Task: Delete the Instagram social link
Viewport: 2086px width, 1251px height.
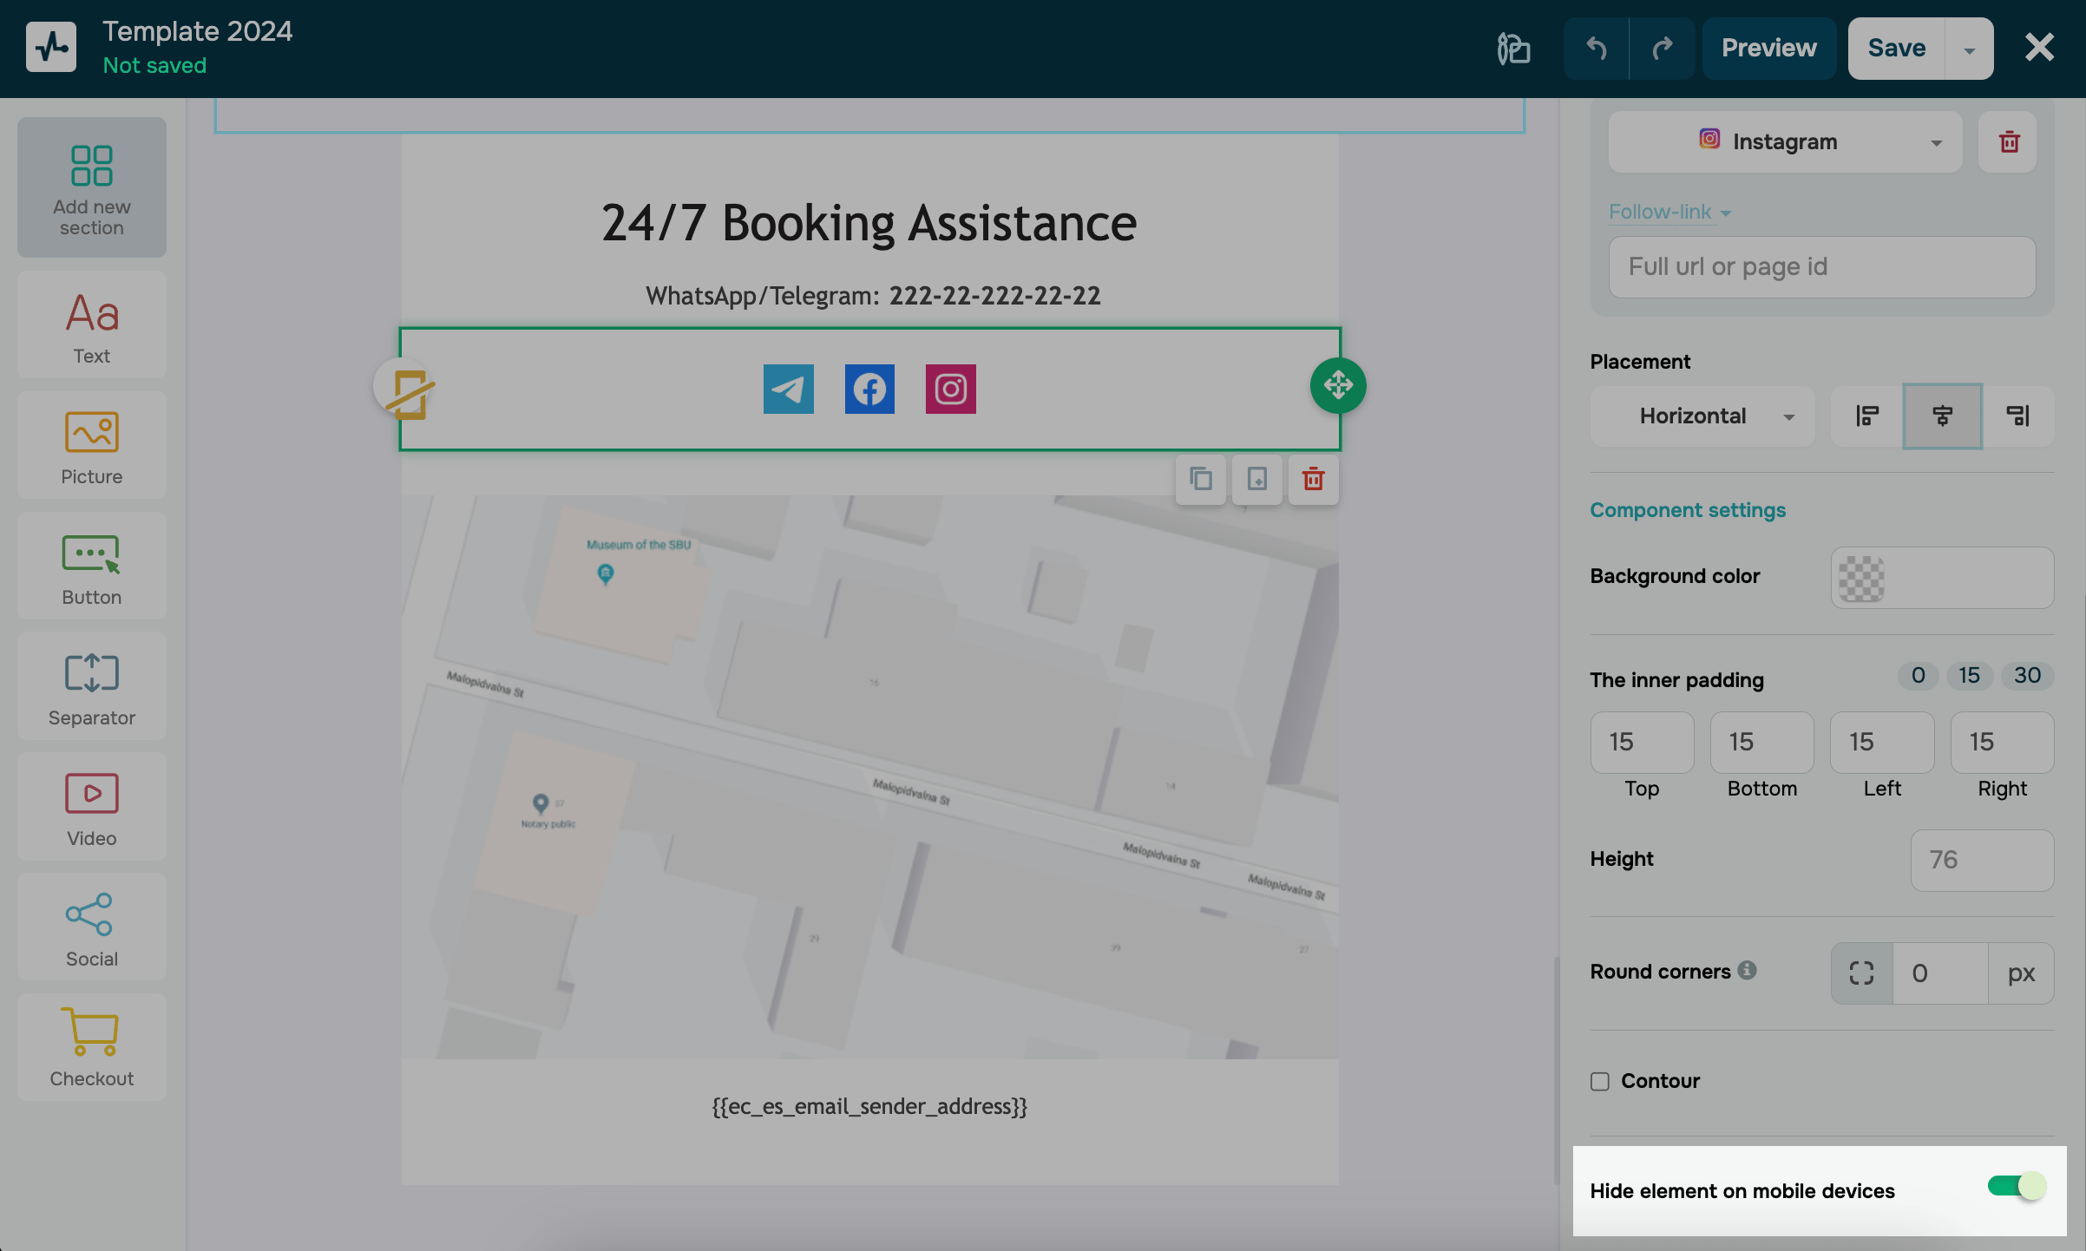Action: (2009, 141)
